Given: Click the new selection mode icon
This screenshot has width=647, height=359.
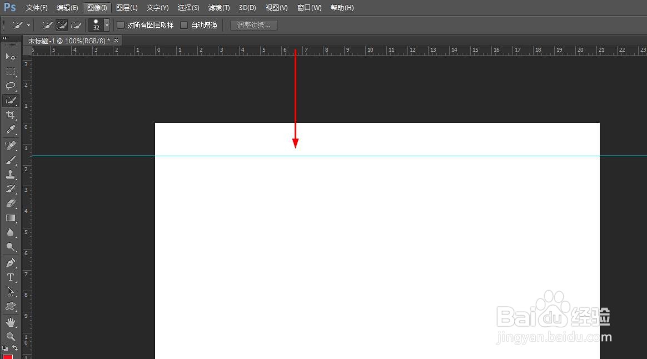Looking at the screenshot, I should [x=47, y=25].
